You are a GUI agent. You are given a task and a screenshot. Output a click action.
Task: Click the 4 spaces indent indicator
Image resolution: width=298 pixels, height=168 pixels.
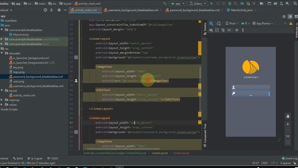[x=285, y=163]
